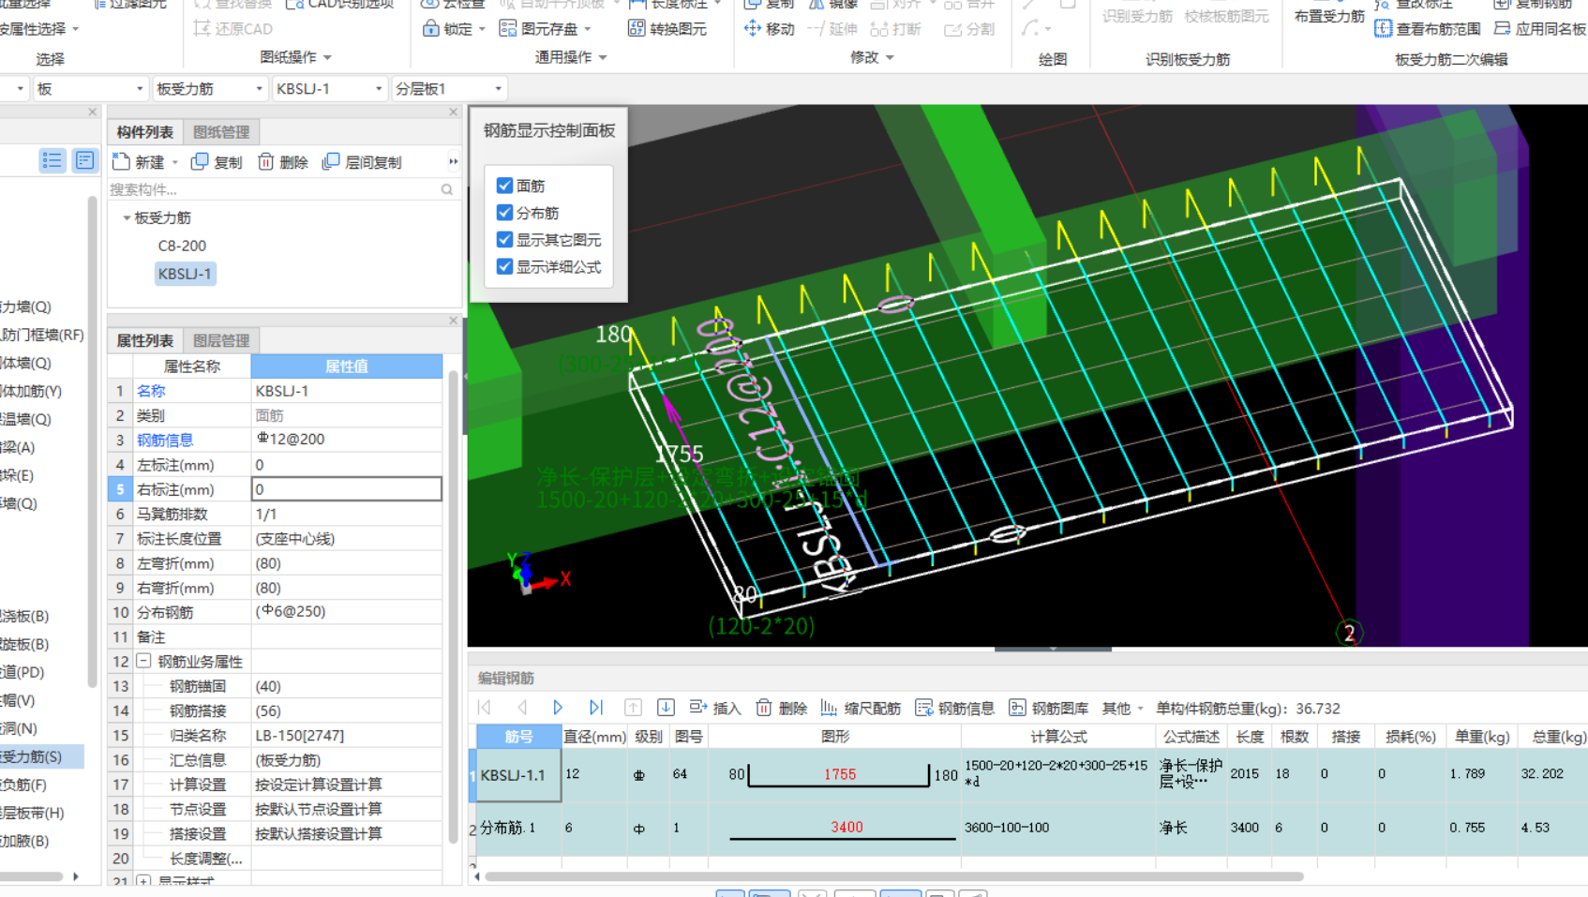This screenshot has width=1588, height=897.
Task: Expand the 图纸操作 group menu
Action: (x=327, y=58)
